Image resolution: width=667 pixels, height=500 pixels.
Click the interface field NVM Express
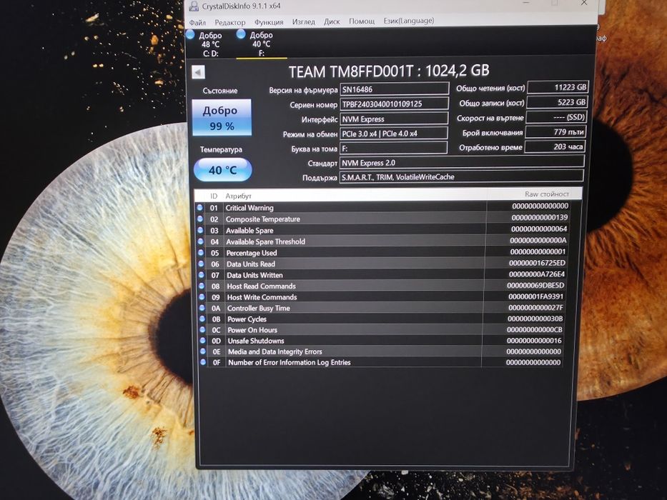click(x=394, y=119)
